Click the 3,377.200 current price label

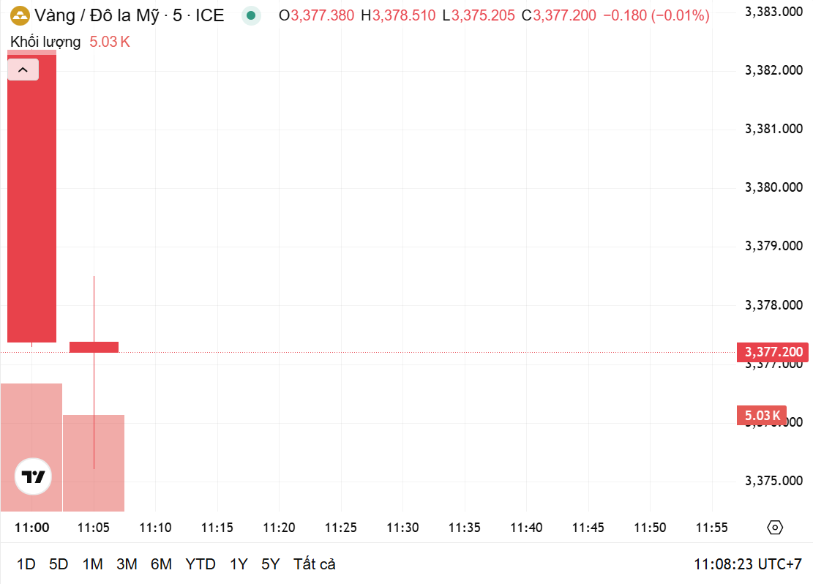pos(773,352)
